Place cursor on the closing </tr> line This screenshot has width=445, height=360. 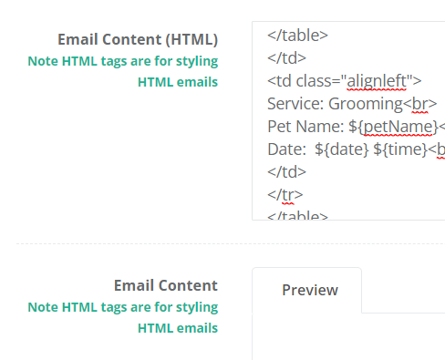pos(285,195)
